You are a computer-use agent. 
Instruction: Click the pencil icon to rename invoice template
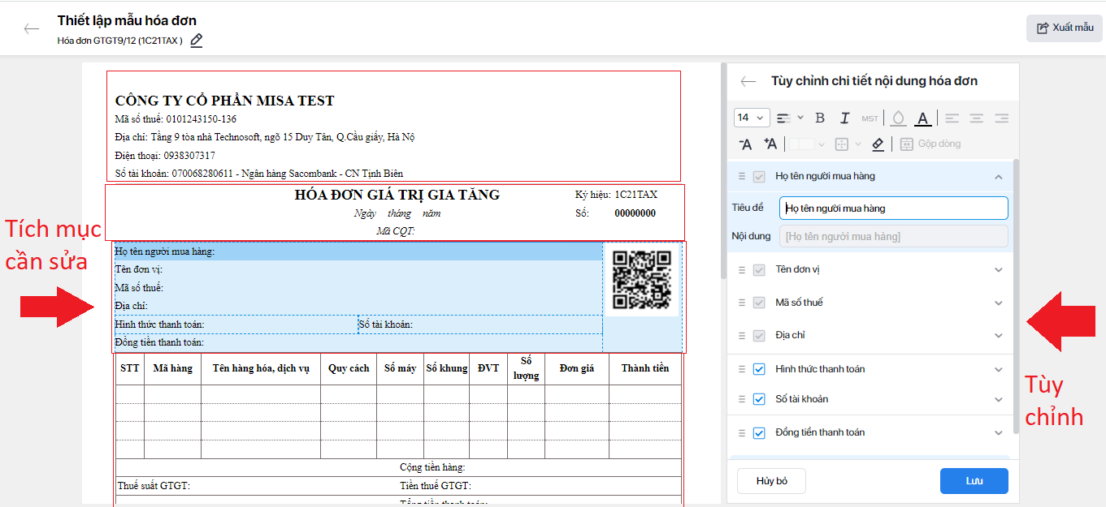coord(196,41)
